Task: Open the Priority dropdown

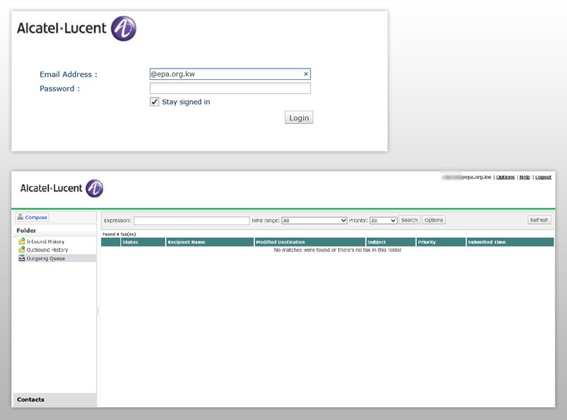Action: pos(384,221)
